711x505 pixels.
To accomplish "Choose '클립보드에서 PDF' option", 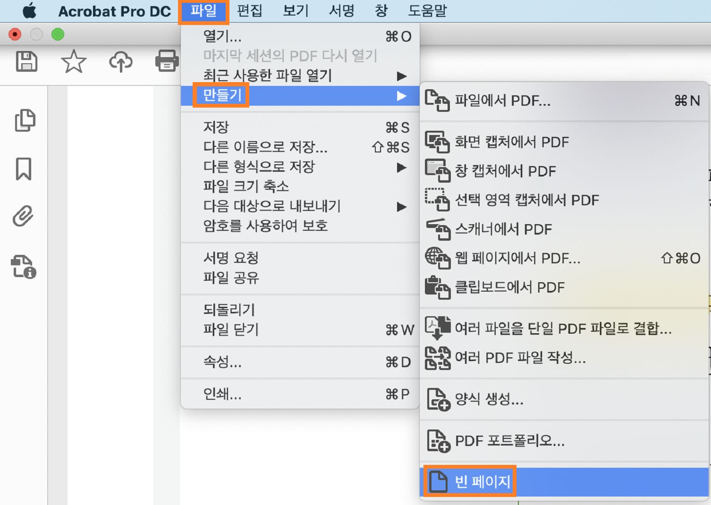I will [510, 287].
